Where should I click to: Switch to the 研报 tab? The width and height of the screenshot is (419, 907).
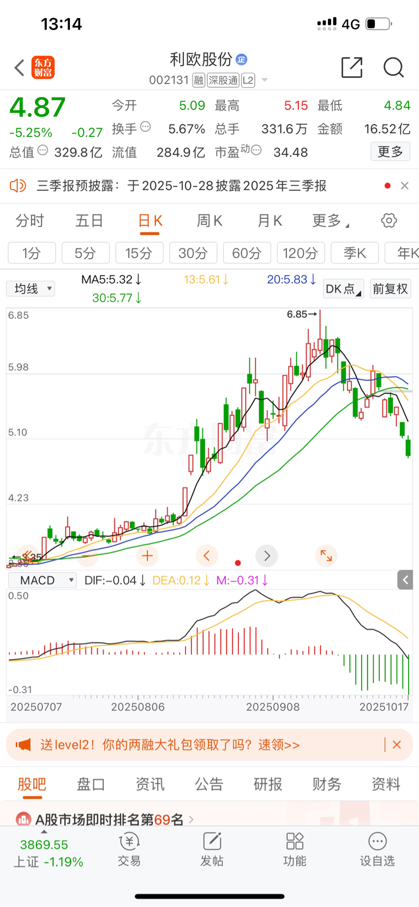[268, 784]
